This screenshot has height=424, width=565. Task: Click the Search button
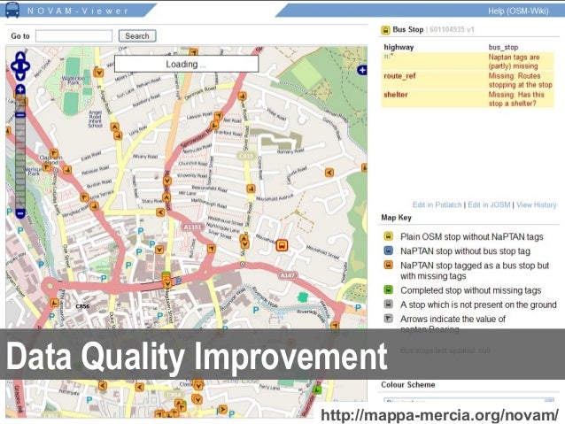click(137, 36)
